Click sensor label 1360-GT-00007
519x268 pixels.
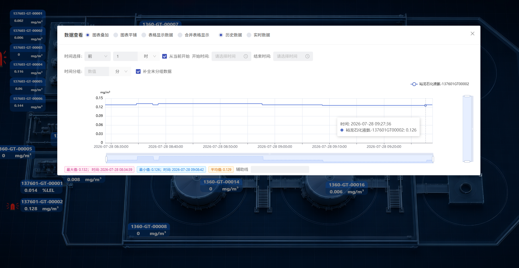160,24
